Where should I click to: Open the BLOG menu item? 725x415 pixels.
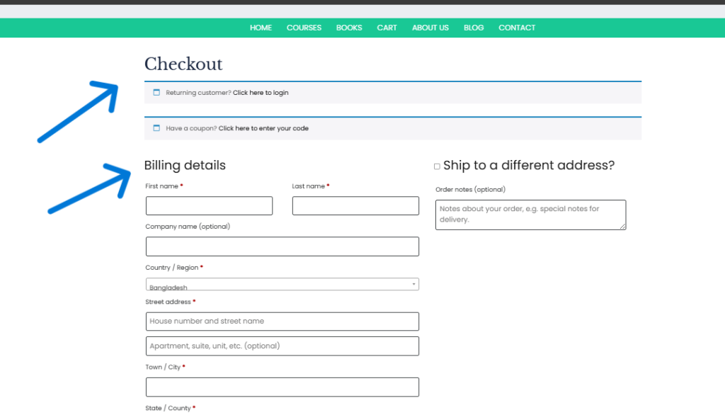[474, 28]
